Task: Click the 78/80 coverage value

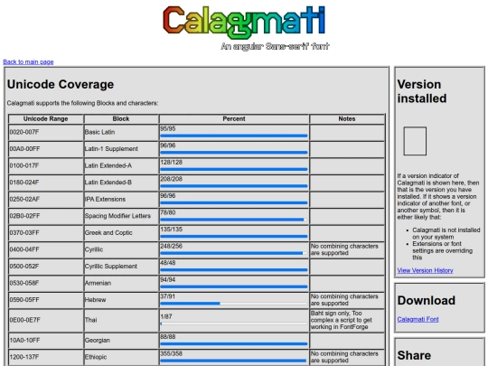Action: click(x=168, y=212)
